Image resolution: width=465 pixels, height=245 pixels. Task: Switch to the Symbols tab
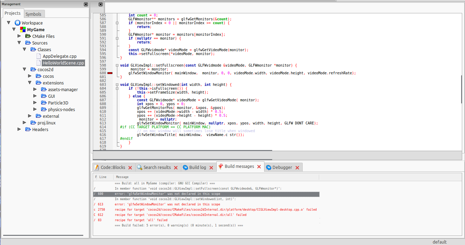pos(33,14)
